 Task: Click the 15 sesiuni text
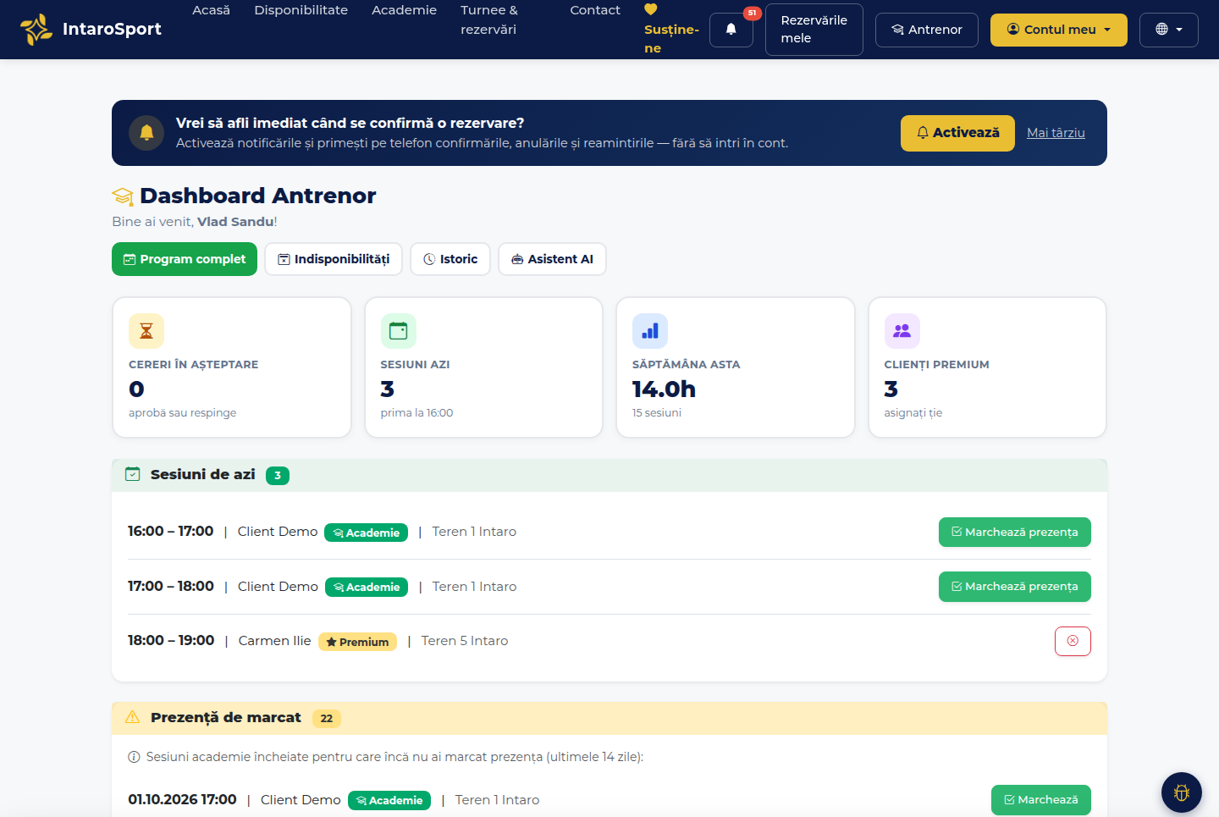tap(657, 413)
